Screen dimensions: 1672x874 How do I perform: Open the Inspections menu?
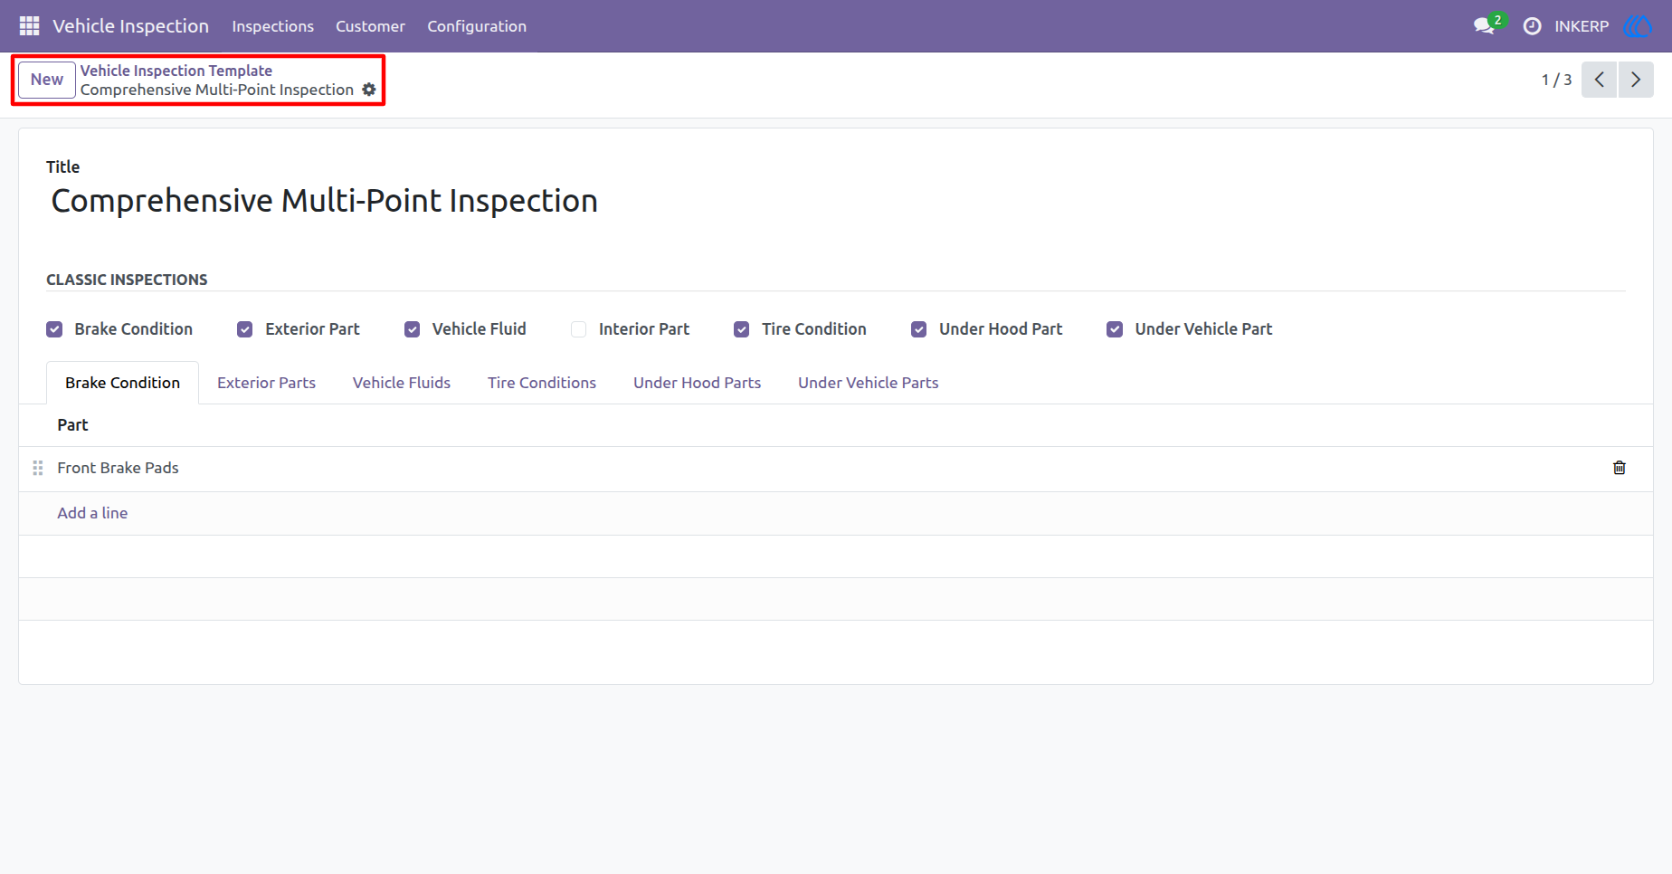[272, 26]
